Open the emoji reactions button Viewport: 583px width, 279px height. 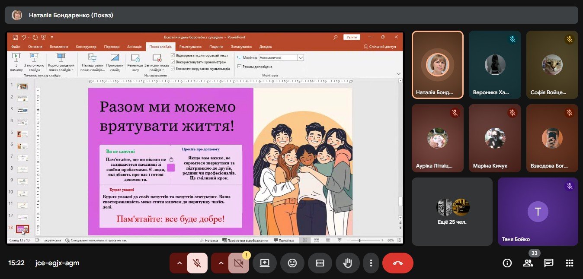pyautogui.click(x=292, y=263)
